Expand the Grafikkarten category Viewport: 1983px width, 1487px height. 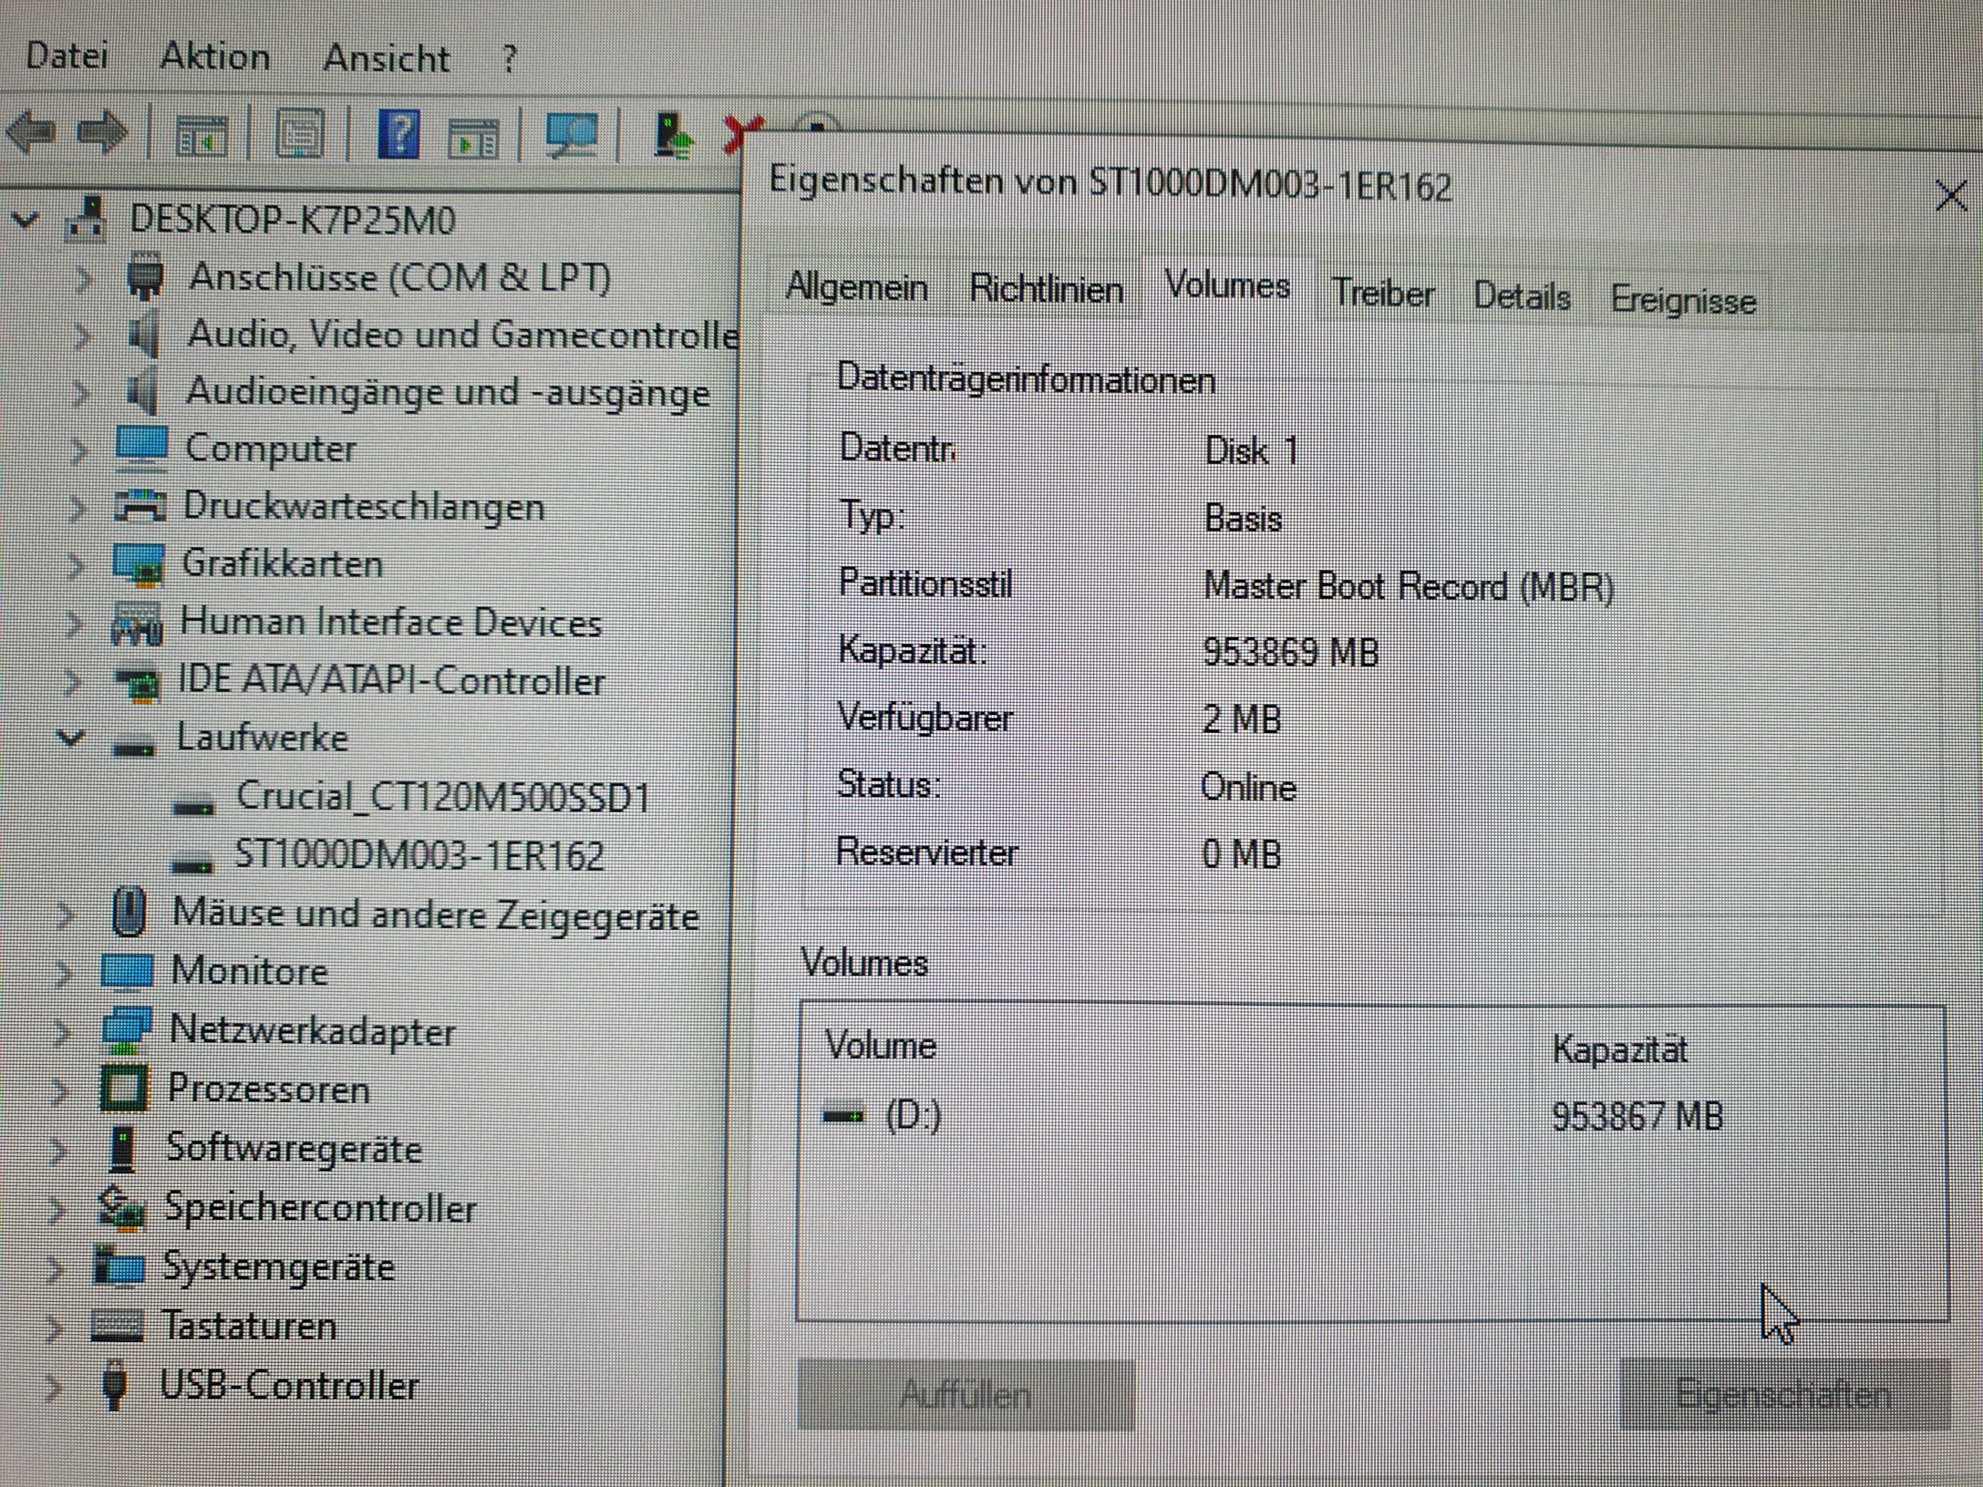pos(76,565)
